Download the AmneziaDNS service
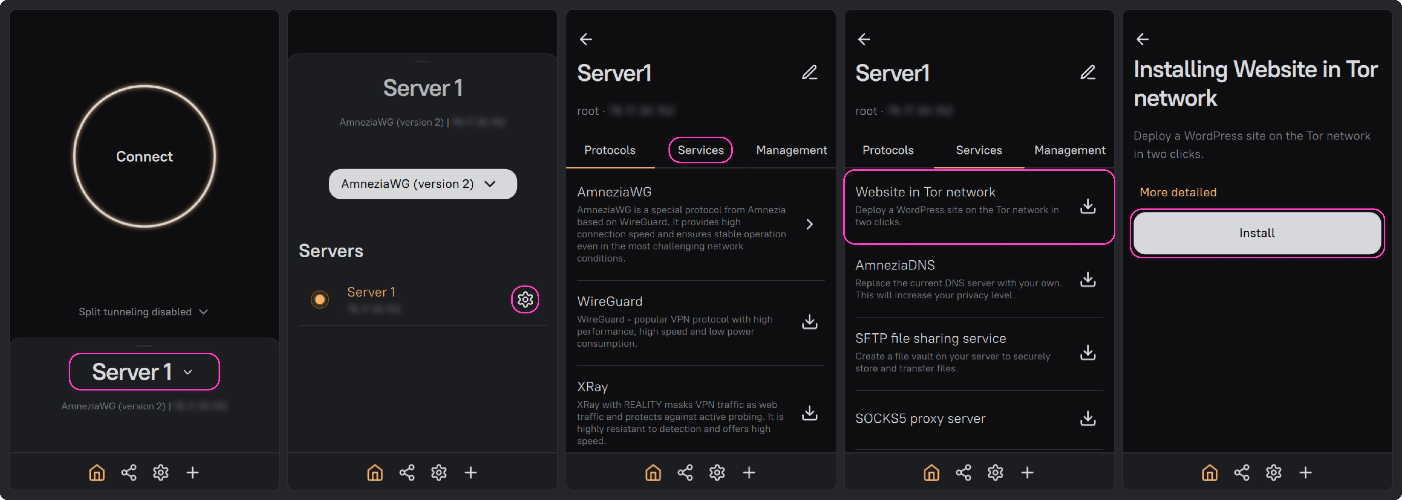This screenshot has width=1402, height=500. tap(1088, 279)
